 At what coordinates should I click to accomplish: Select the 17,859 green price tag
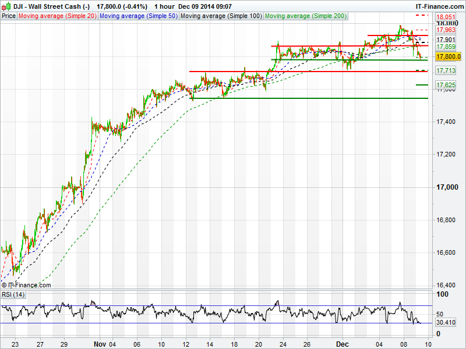446,47
